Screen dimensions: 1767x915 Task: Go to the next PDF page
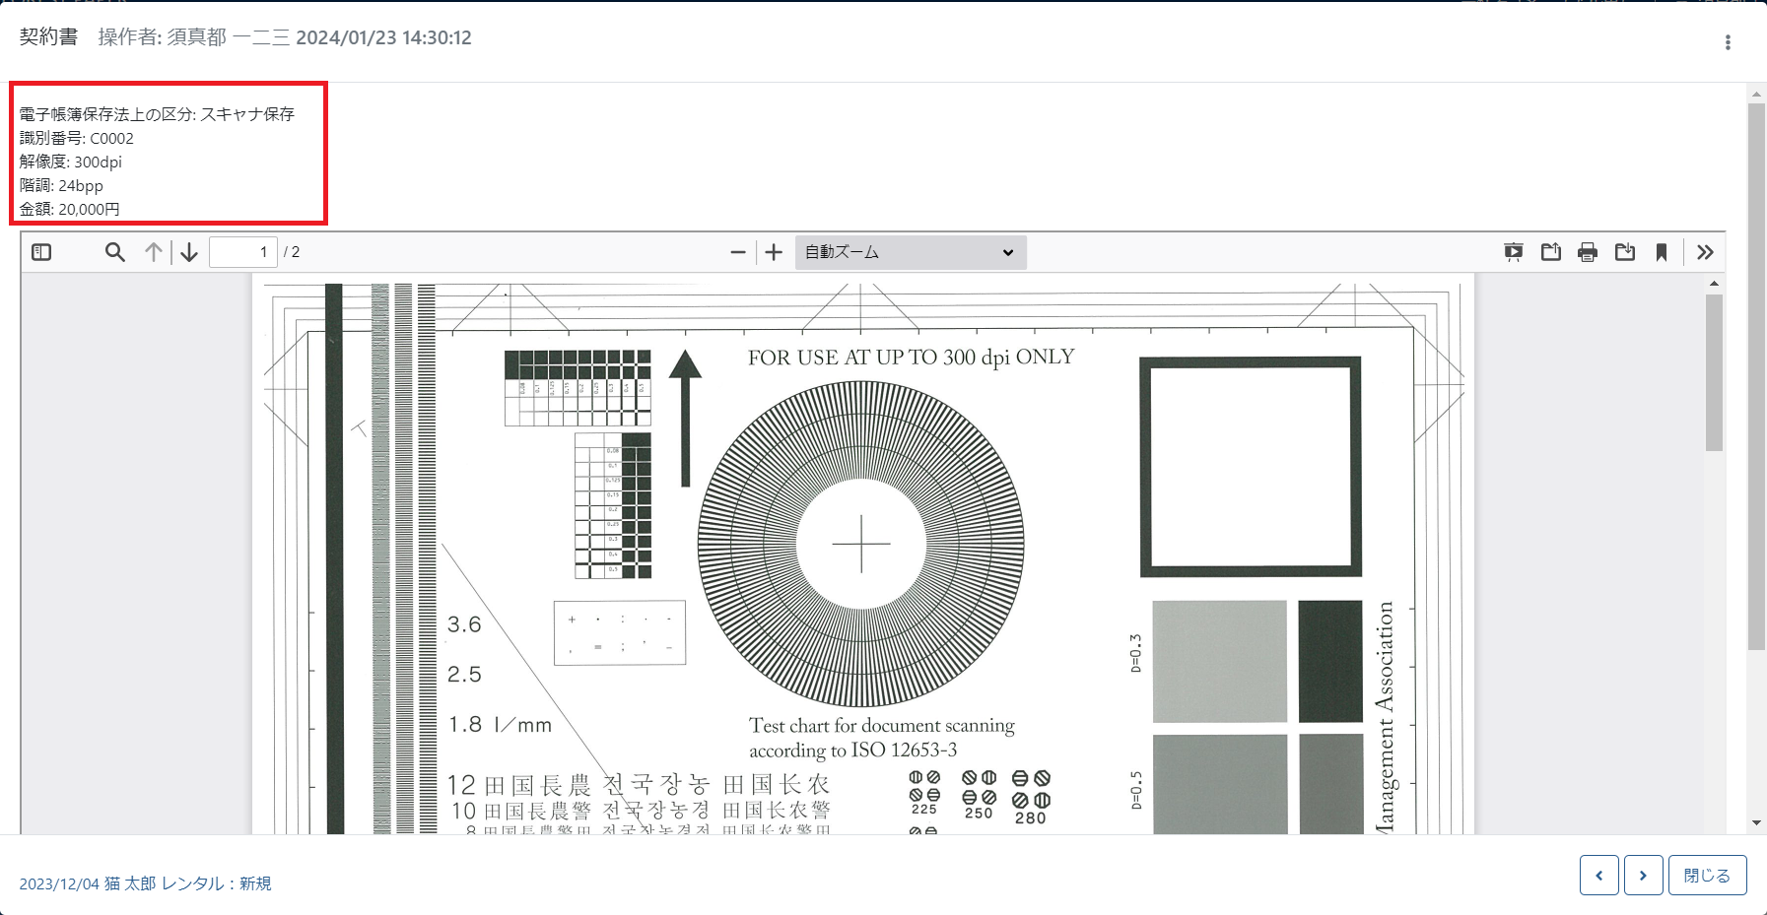coord(189,252)
